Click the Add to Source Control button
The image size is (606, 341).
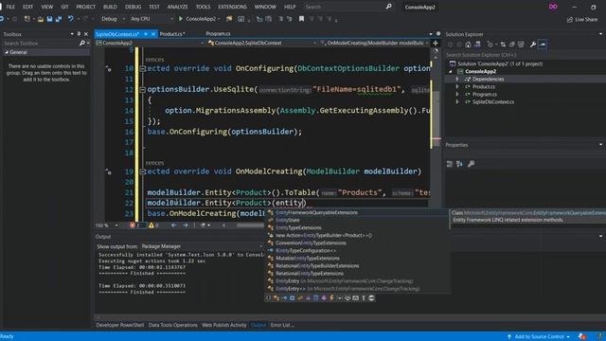click(539, 336)
